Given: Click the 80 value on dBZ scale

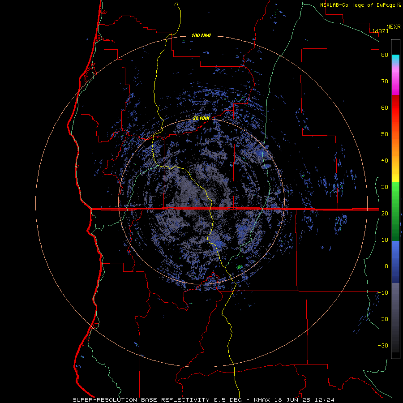Looking at the screenshot, I should 385,55.
